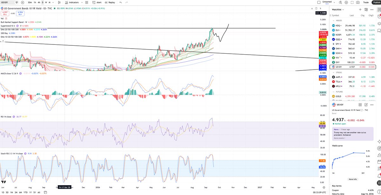Expand the timeframe interval dropdown arrow
Screen dimensions: 381x195
click(54, 2)
